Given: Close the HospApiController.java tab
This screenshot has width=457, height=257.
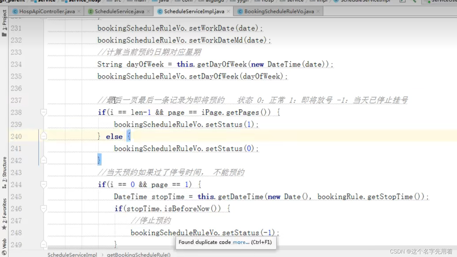Looking at the screenshot, I should pos(79,12).
